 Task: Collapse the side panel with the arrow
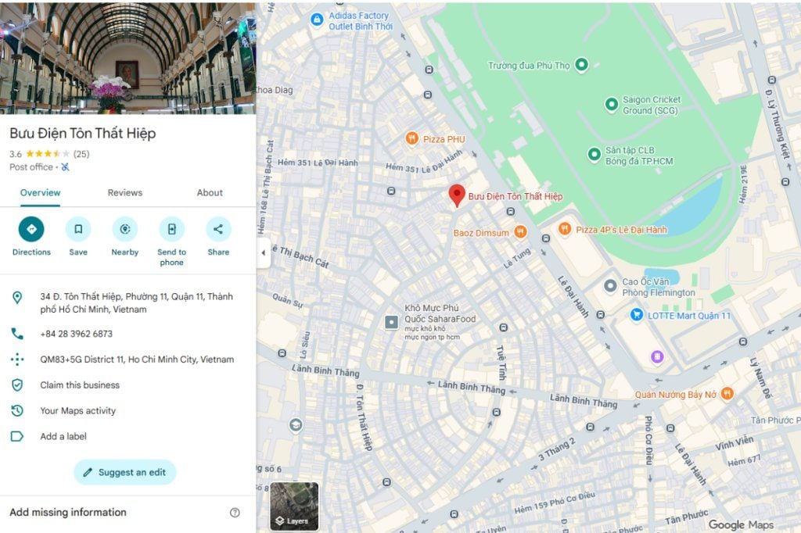263,252
